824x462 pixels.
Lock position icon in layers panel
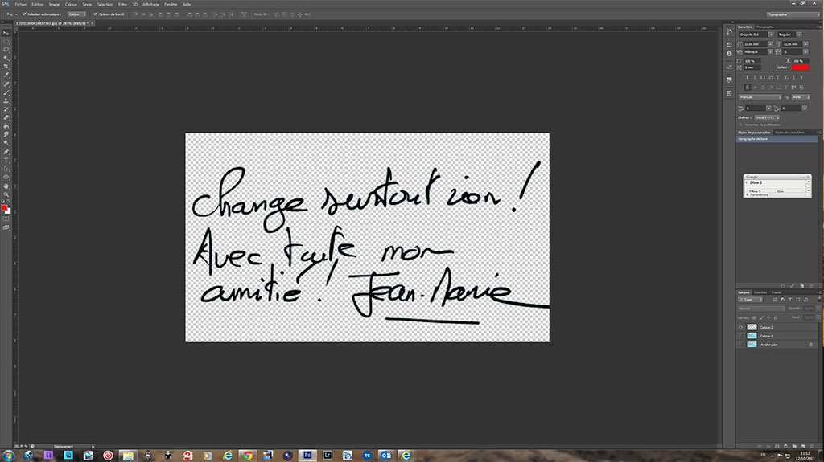pos(768,317)
